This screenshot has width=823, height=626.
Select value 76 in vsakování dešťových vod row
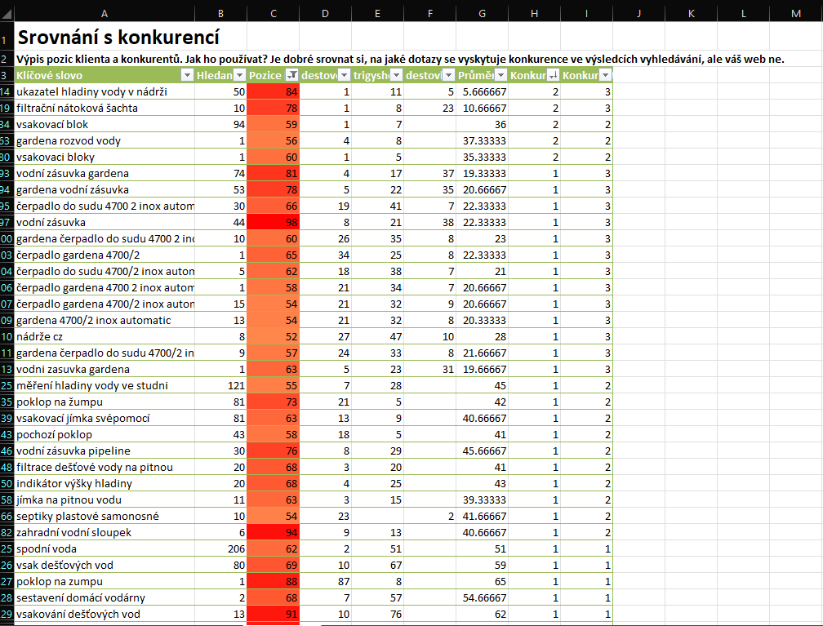click(377, 614)
